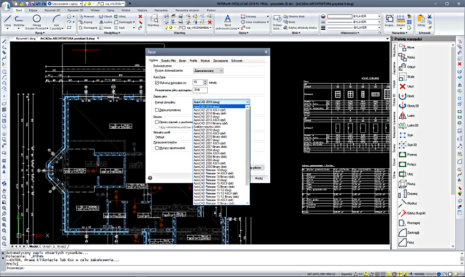This screenshot has width=465, height=277.
Task: Choose the Utnij trim command in ribbon
Action: click(x=120, y=16)
